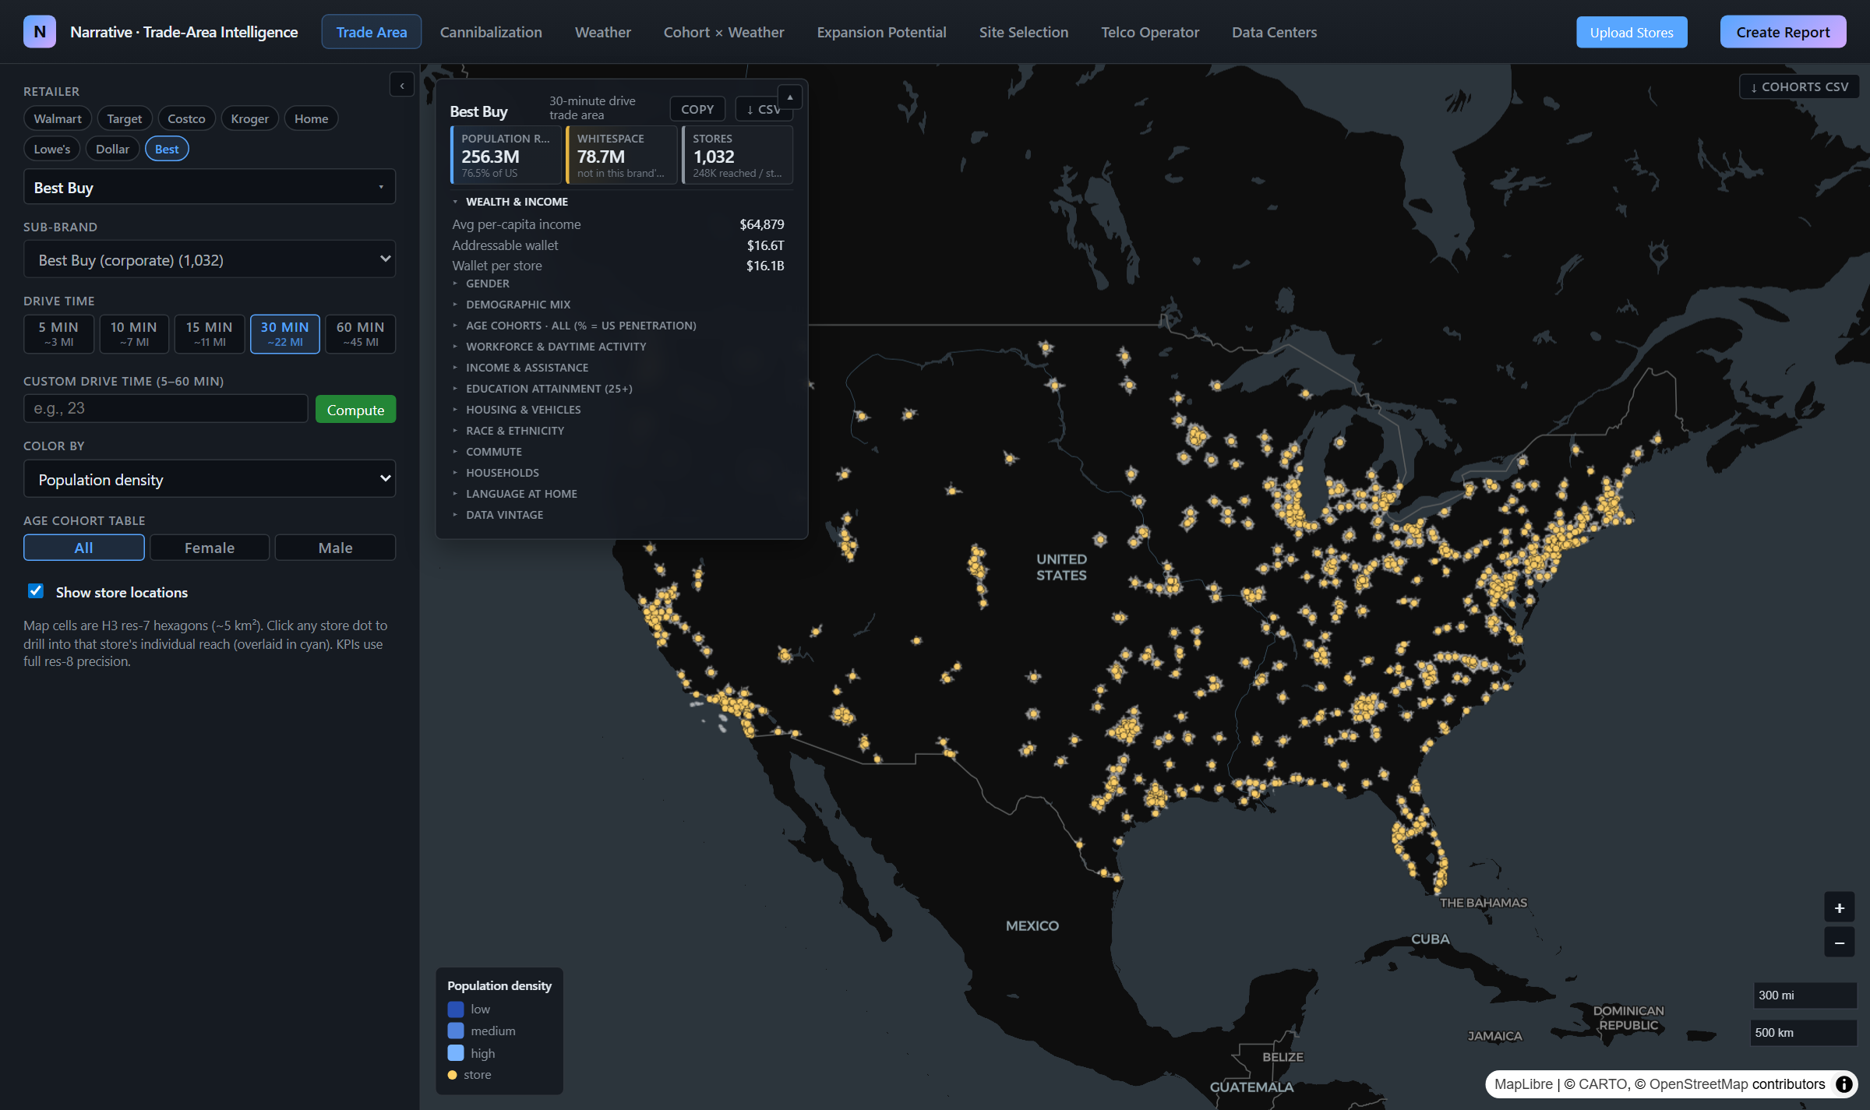Screen dimensions: 1870x1110
Task: Open the Sub-brand dropdown
Action: (x=210, y=259)
